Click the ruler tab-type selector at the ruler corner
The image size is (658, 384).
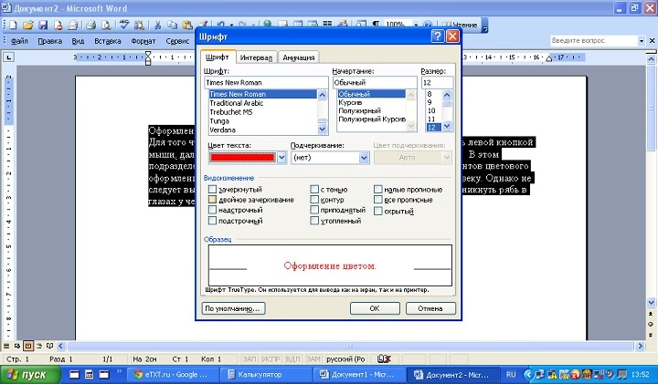coord(8,57)
